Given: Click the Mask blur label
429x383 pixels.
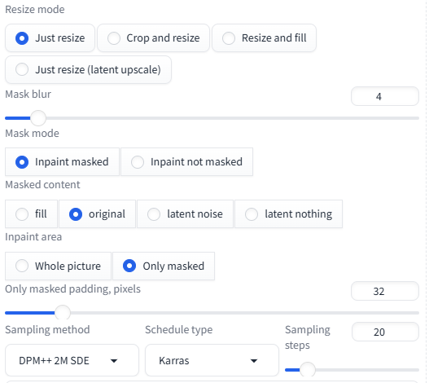Looking at the screenshot, I should pos(28,95).
